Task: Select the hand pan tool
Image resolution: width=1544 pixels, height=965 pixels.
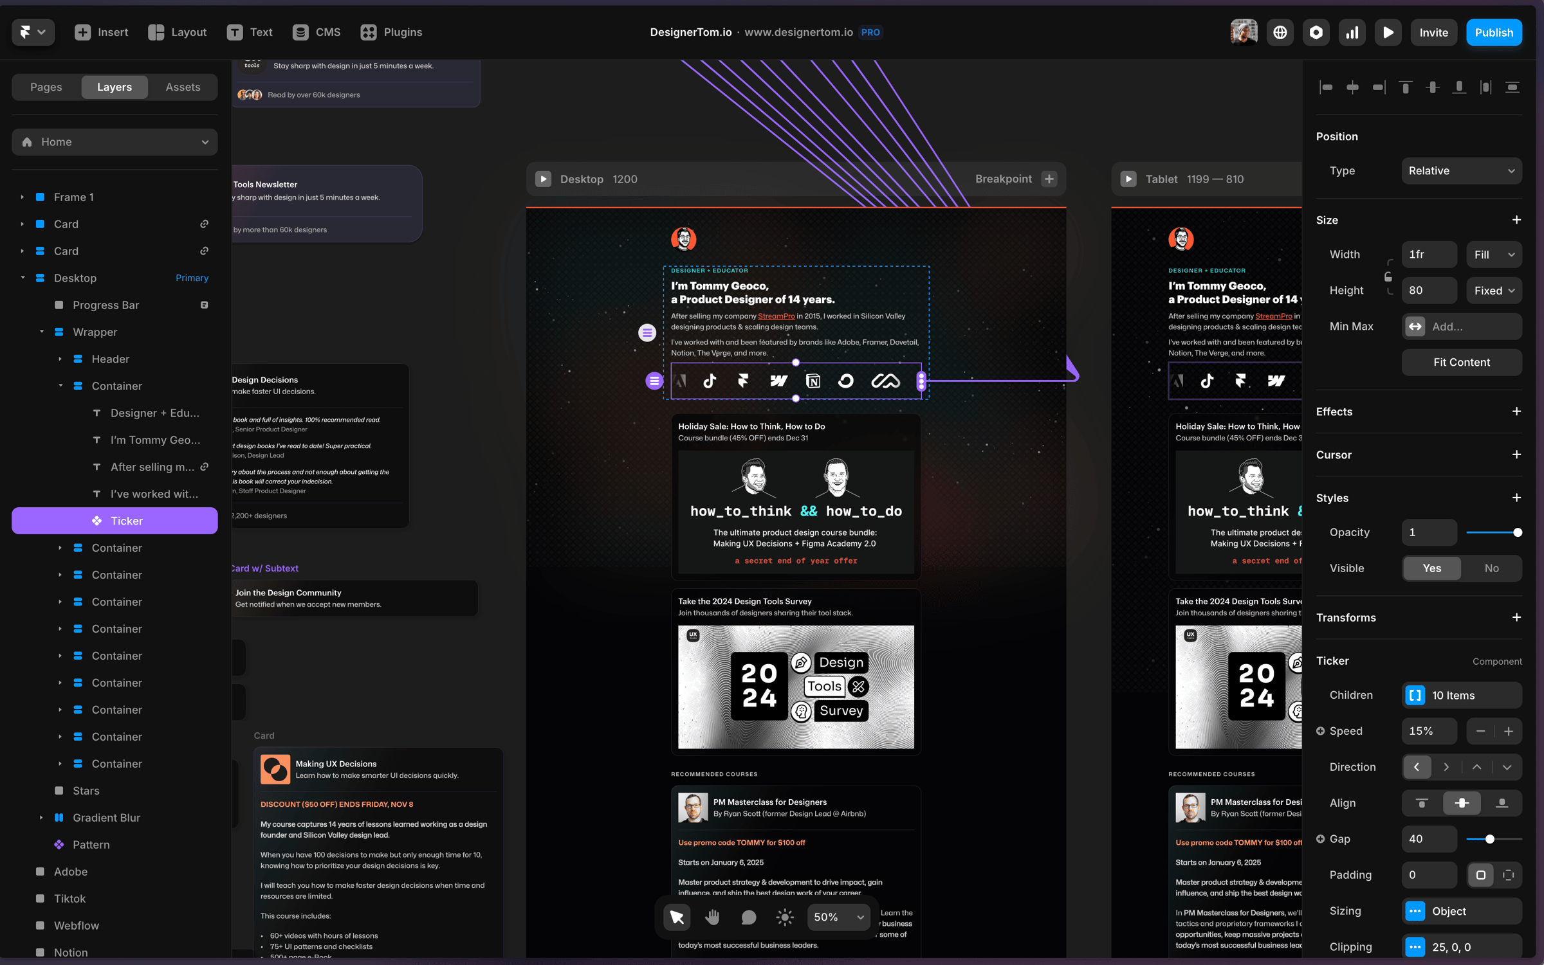Action: (x=712, y=917)
